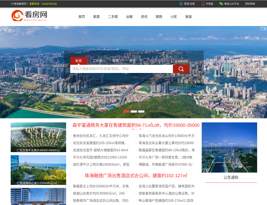Open article 平沙九号广场一至四房在售
This screenshot has width=267, height=205.
pos(166,157)
